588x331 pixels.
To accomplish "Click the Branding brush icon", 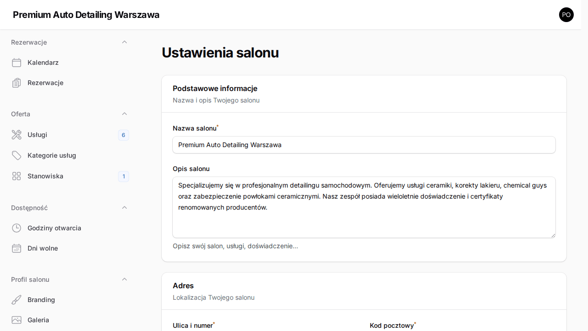I will [17, 300].
